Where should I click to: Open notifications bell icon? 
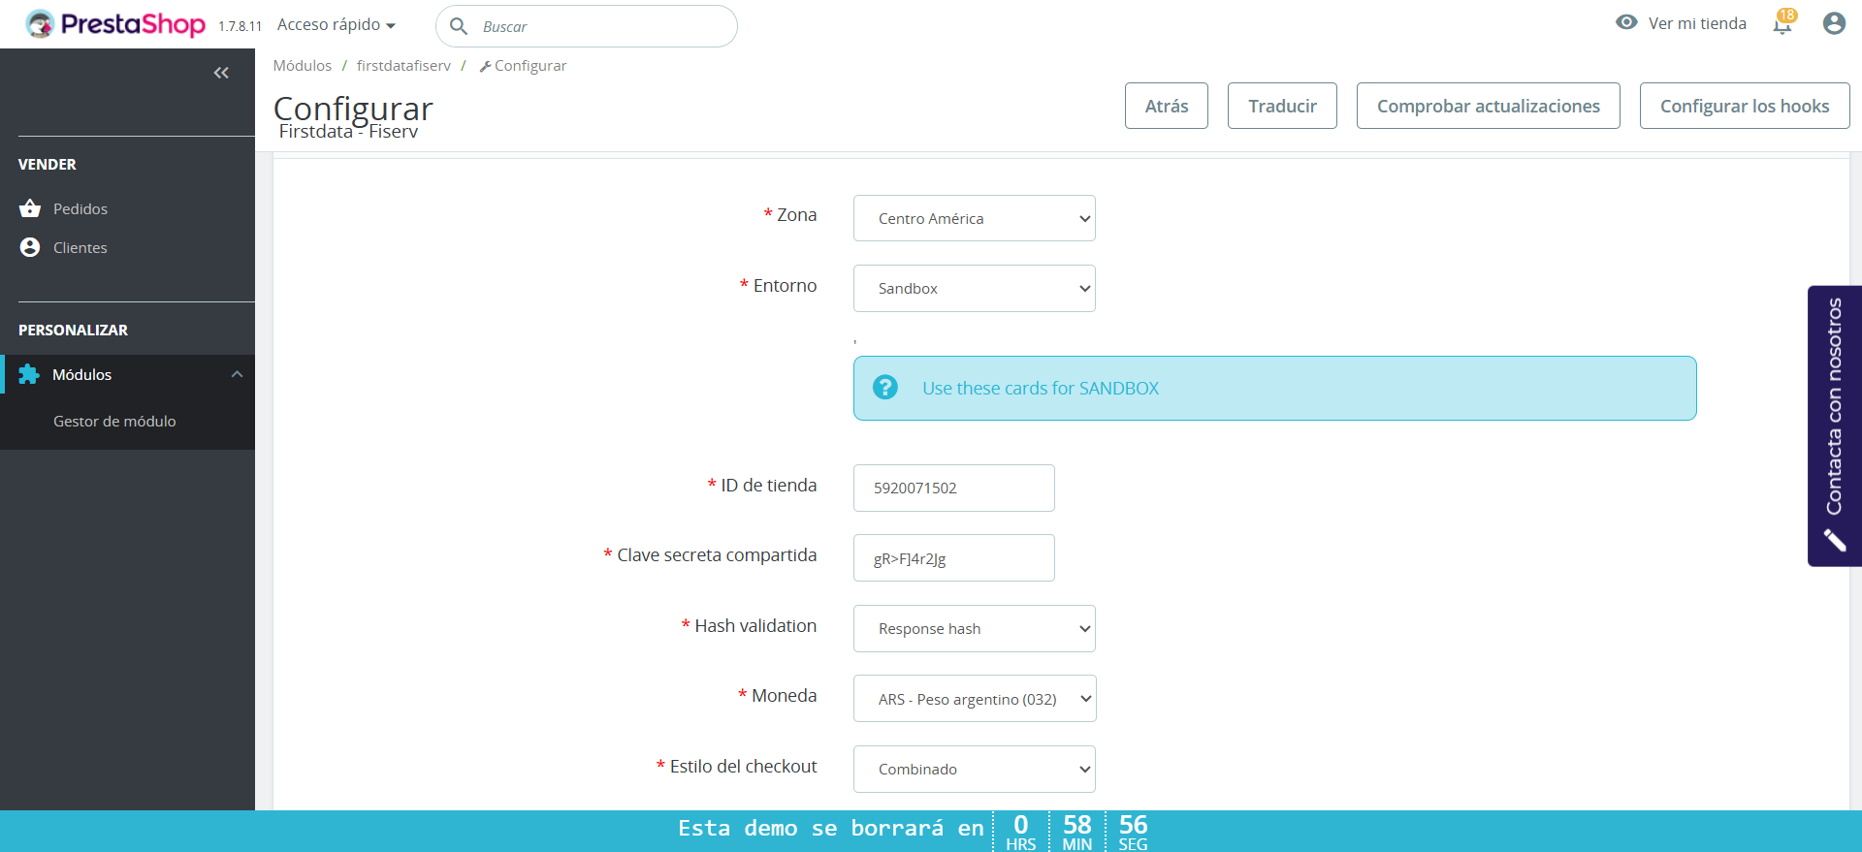click(1782, 23)
